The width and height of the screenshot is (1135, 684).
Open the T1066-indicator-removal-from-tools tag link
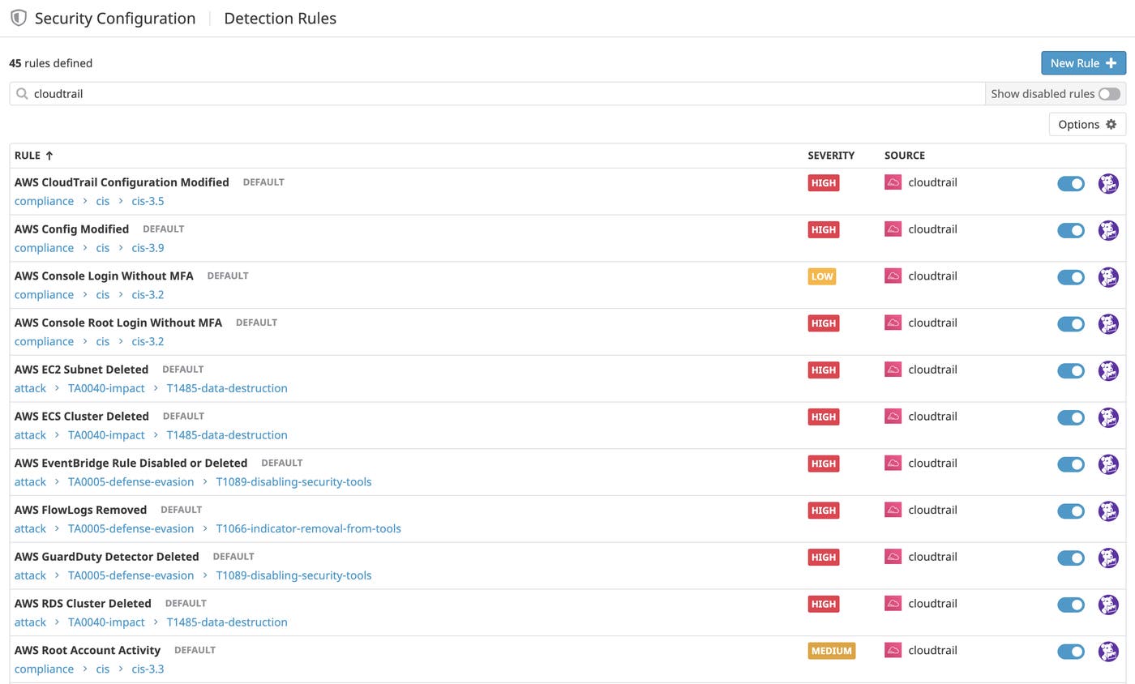(308, 528)
